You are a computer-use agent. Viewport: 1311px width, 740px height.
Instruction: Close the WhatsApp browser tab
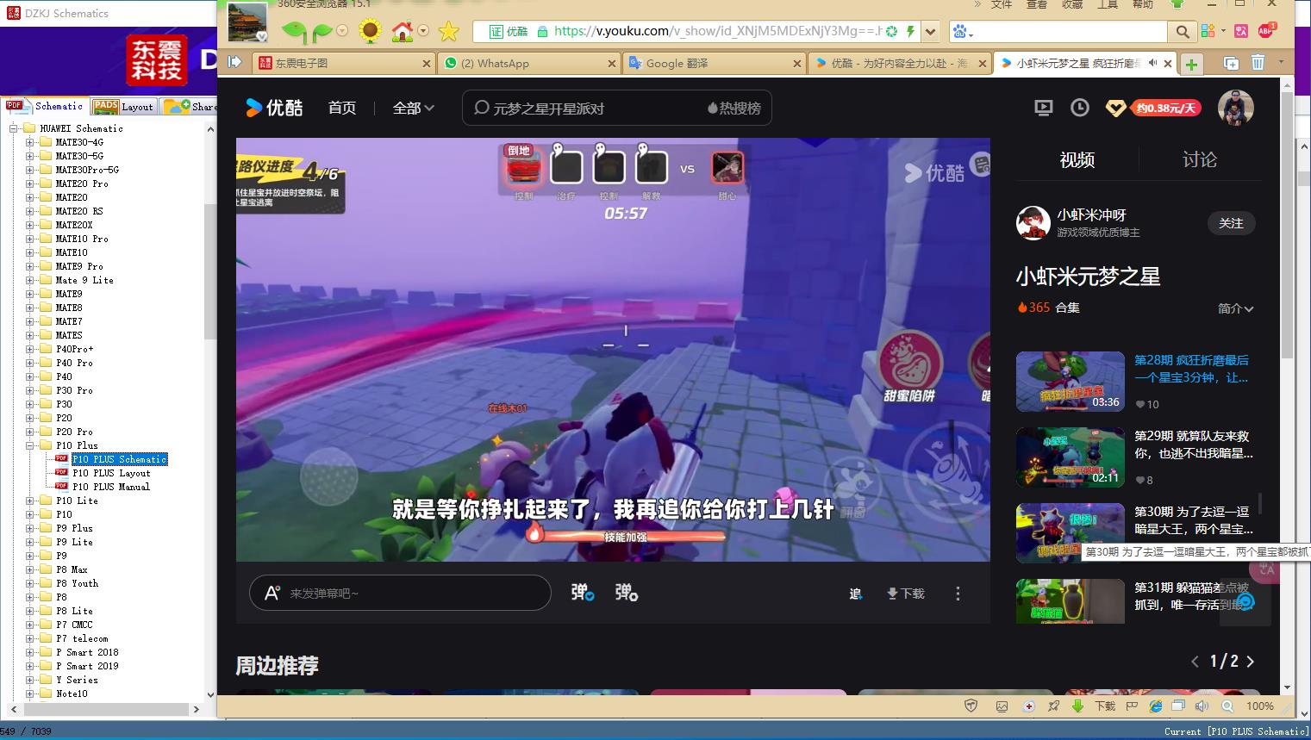click(611, 64)
